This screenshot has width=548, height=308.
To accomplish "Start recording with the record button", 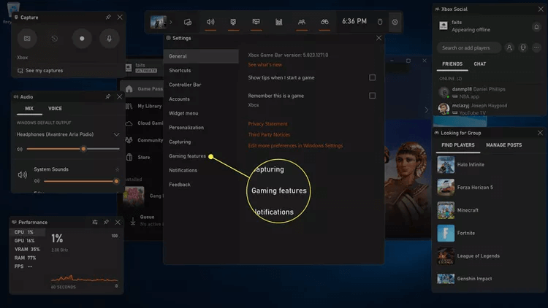I will click(82, 39).
